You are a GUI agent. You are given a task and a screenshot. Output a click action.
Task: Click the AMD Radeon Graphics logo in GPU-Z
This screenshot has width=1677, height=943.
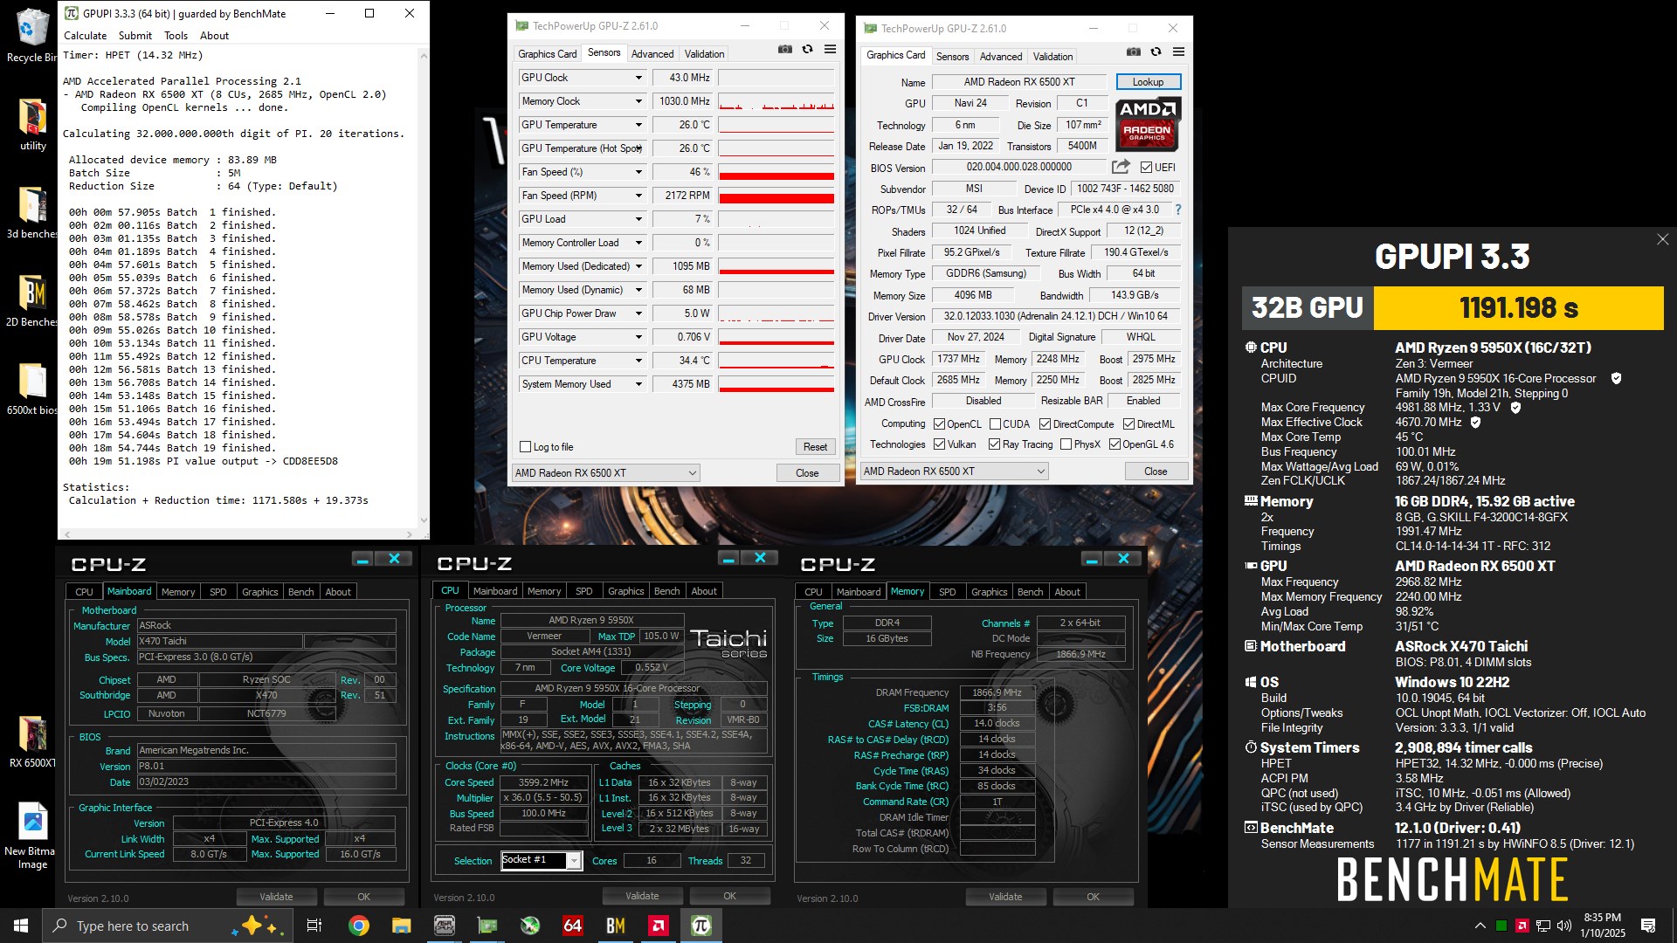click(x=1148, y=124)
